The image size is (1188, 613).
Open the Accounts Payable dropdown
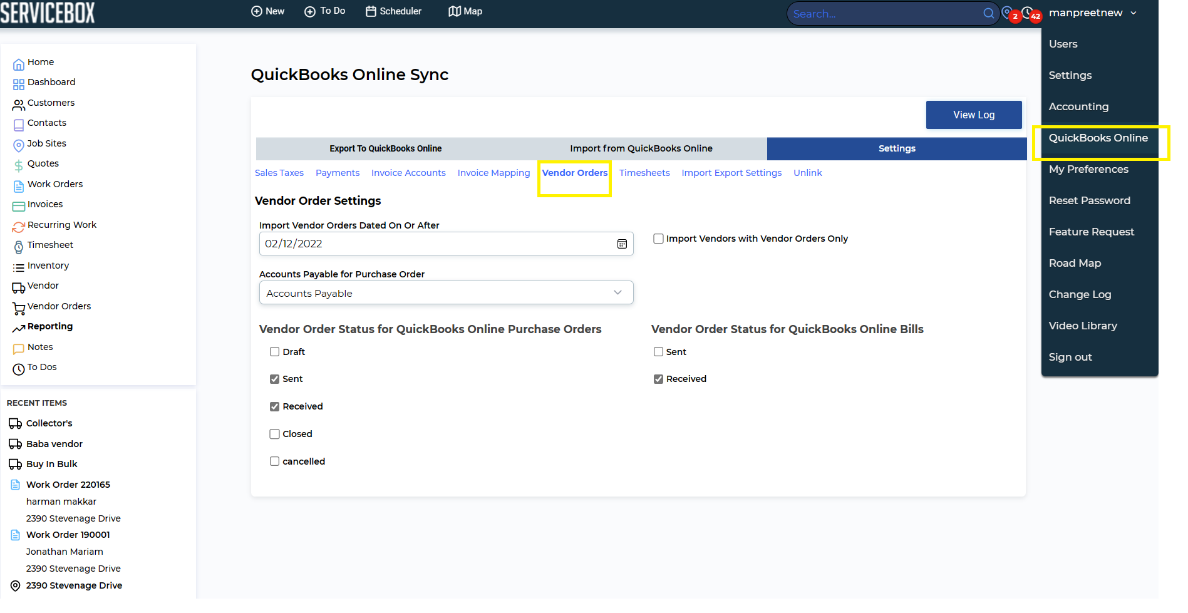[x=446, y=293]
